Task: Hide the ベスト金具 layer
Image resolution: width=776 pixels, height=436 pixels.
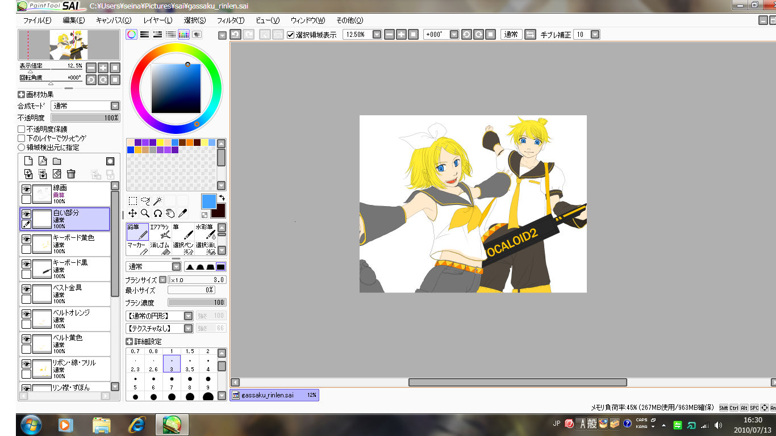Action: [x=26, y=289]
